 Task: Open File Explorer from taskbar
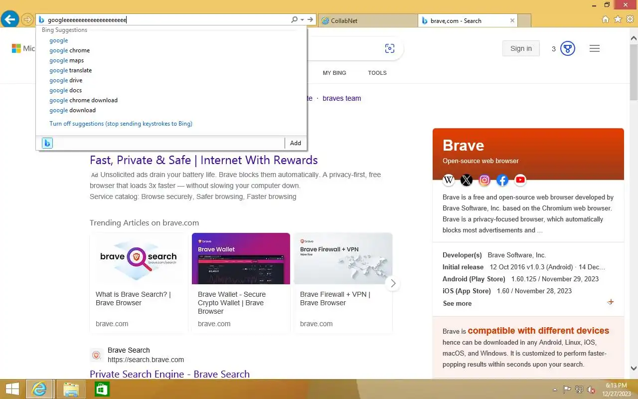coord(71,389)
